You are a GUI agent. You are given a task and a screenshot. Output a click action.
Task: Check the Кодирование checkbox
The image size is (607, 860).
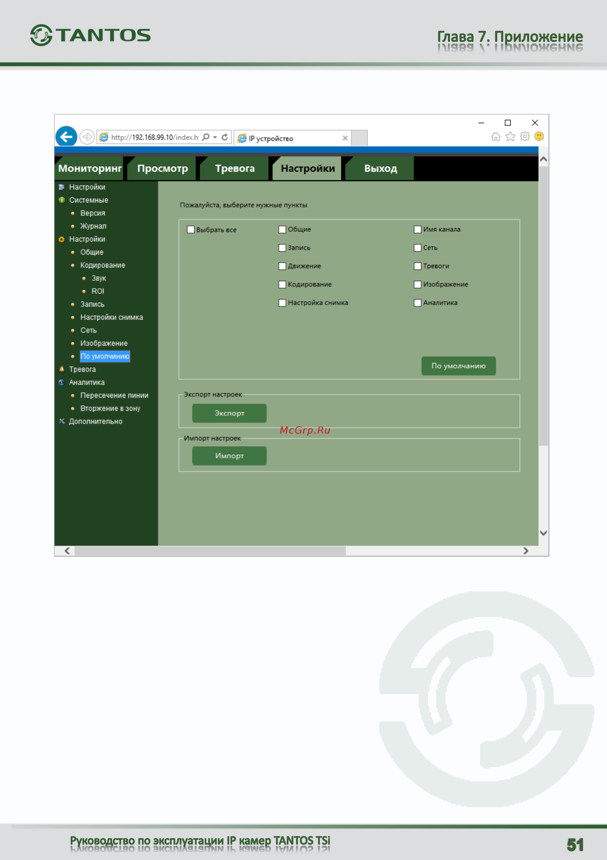point(282,285)
